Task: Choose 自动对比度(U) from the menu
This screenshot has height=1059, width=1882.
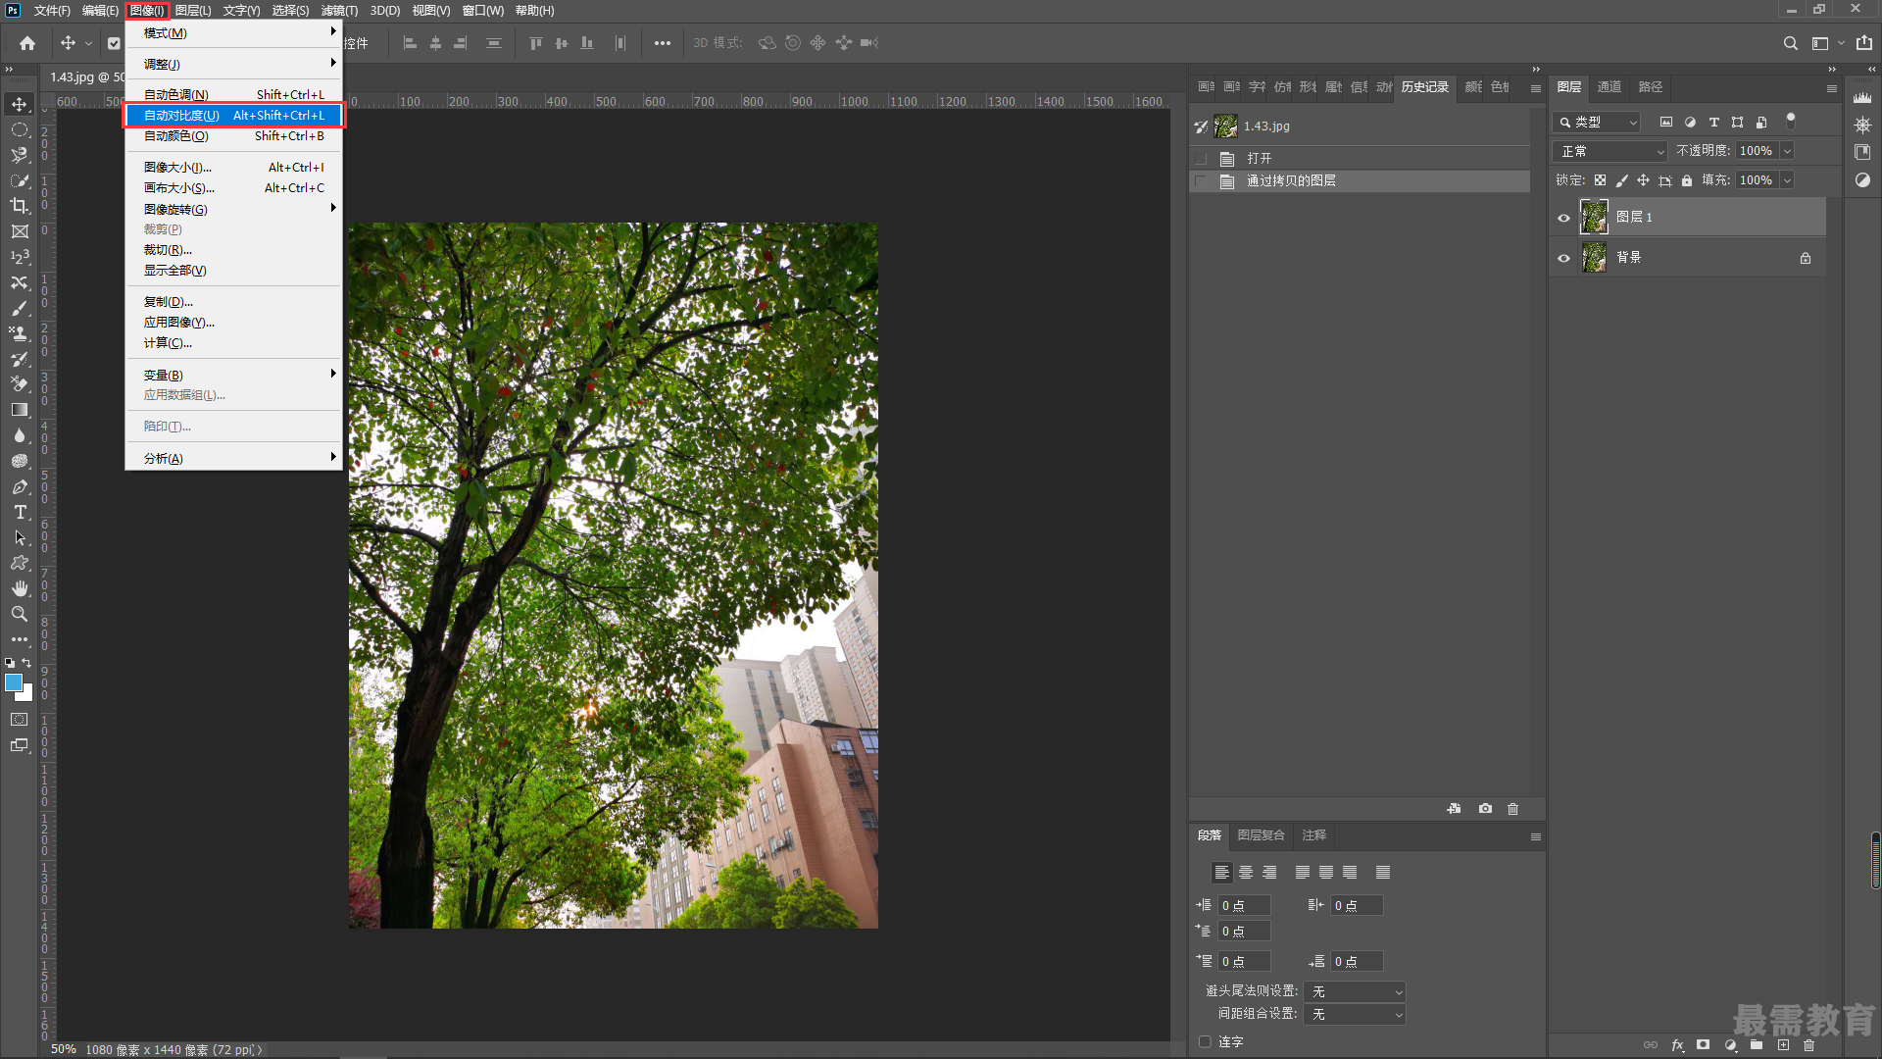Action: (x=233, y=116)
